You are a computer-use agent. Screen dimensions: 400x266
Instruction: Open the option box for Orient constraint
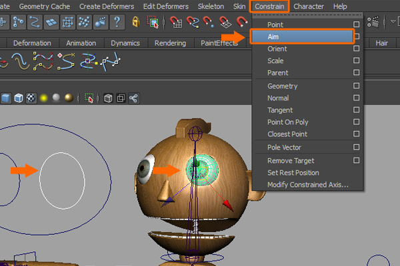point(357,49)
